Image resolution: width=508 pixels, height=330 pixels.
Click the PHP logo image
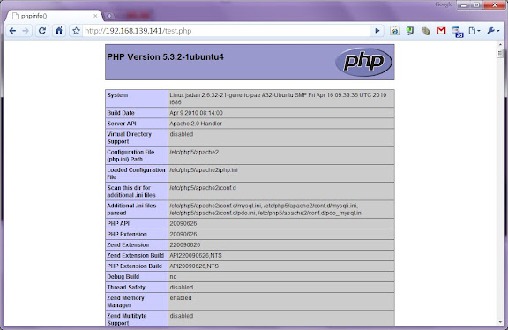click(x=363, y=62)
